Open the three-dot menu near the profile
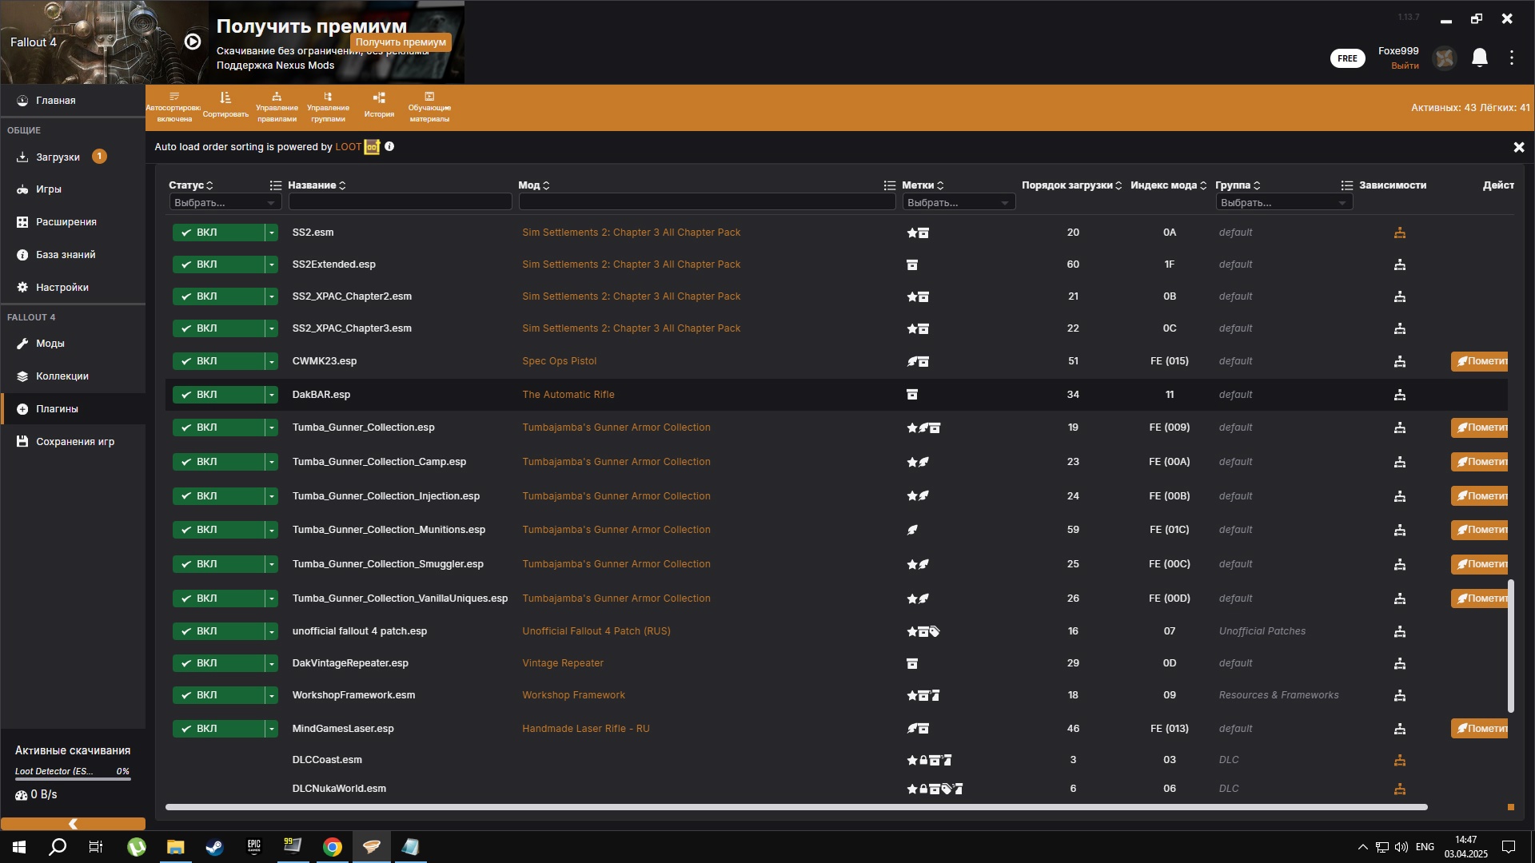 [1511, 58]
